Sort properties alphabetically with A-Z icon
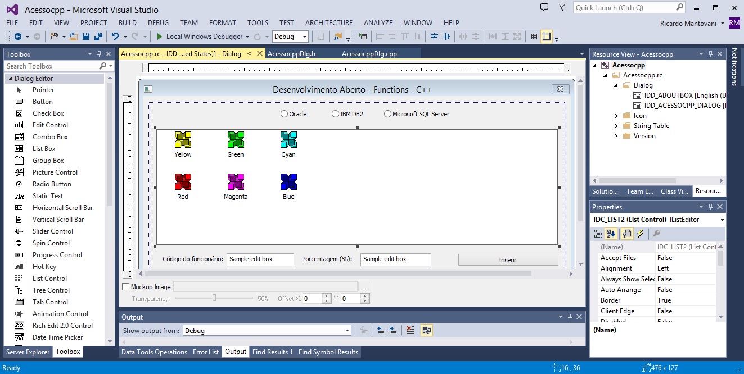Image resolution: width=744 pixels, height=374 pixels. point(611,234)
